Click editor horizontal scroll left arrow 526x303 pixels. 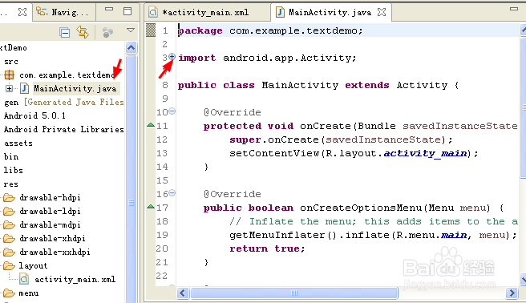[x=183, y=293]
